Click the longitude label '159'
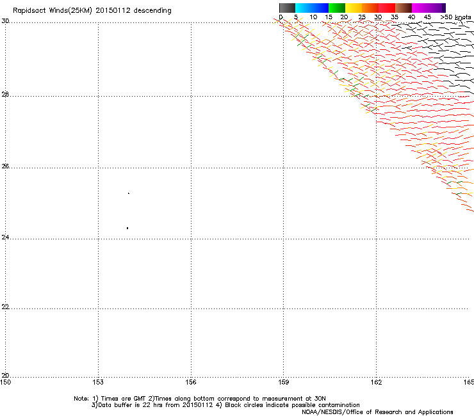Screen dimensions: 474x416 coord(283,382)
